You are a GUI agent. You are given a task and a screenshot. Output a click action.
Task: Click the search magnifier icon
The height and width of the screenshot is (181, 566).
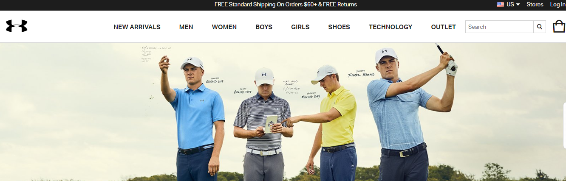540,27
